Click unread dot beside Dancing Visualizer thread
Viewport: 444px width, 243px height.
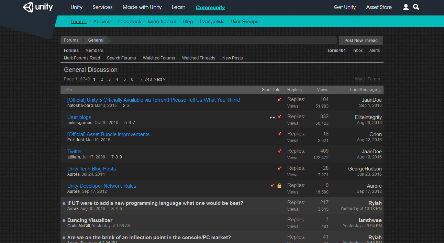[64, 221]
